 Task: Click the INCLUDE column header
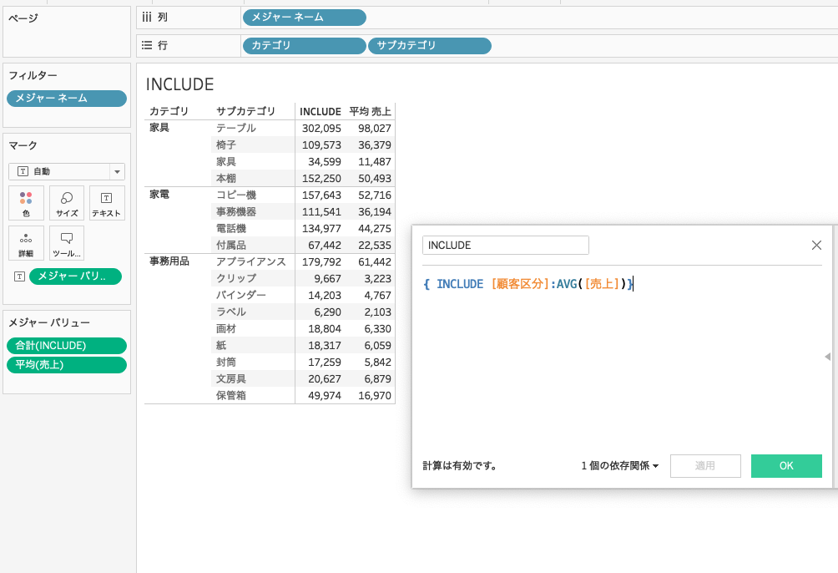(321, 111)
